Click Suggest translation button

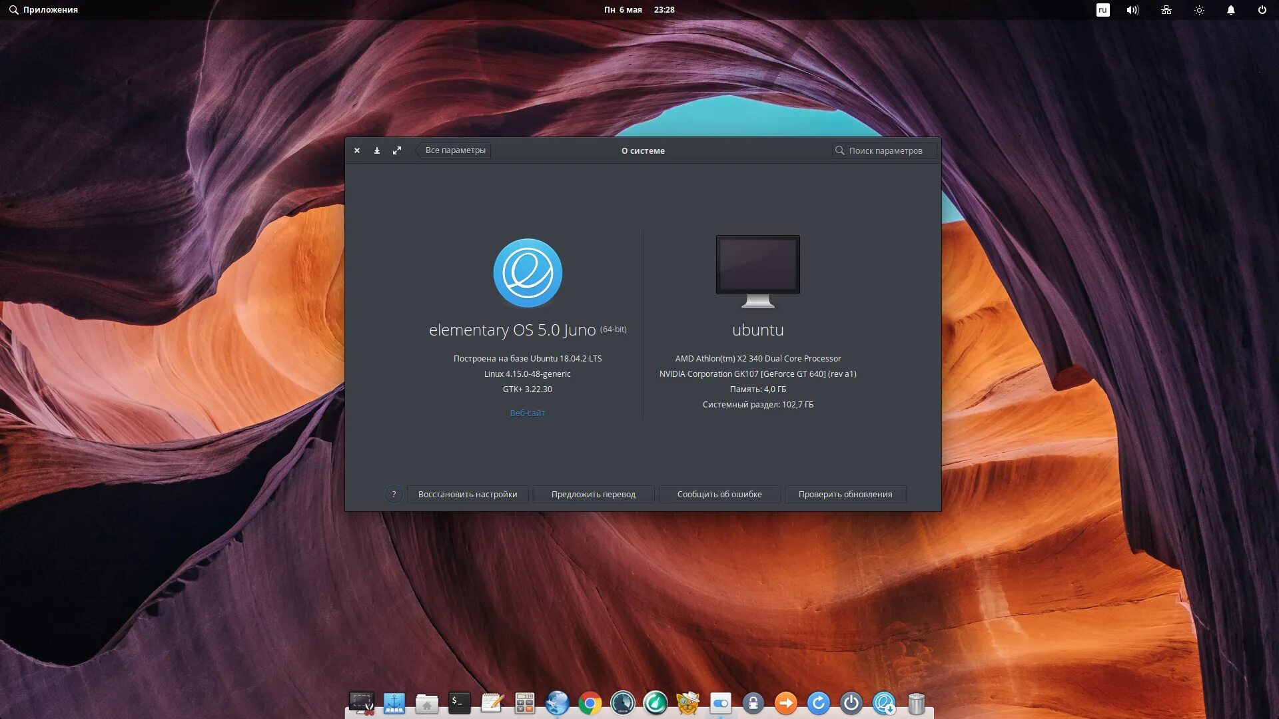tap(594, 494)
